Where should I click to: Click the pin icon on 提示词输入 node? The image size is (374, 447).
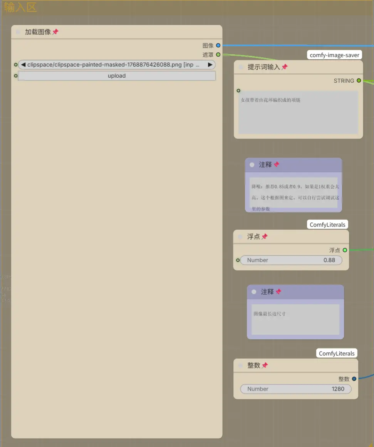coord(285,67)
